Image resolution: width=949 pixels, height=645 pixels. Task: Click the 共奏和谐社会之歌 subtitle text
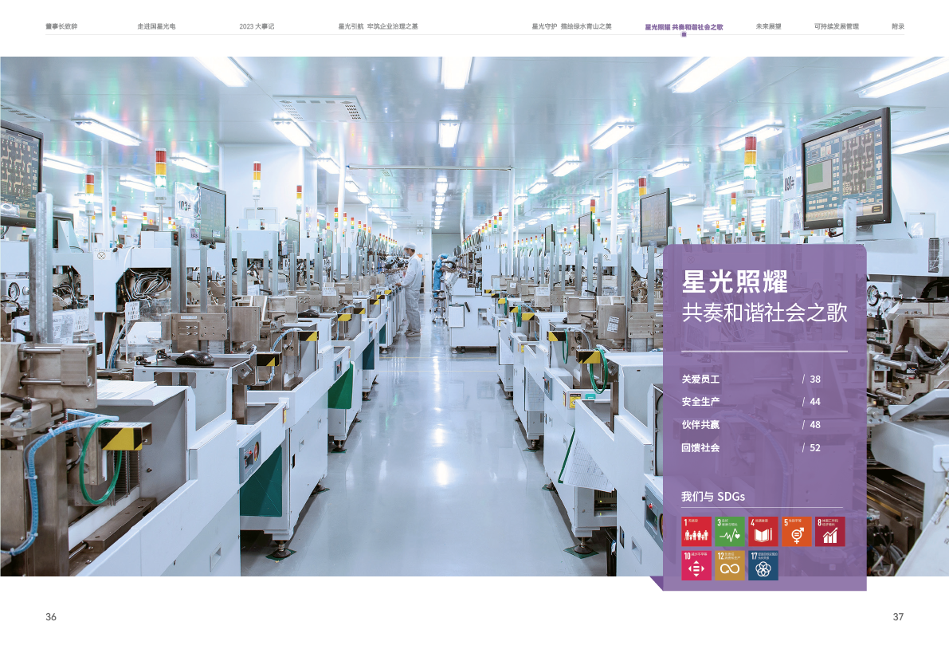(x=764, y=313)
